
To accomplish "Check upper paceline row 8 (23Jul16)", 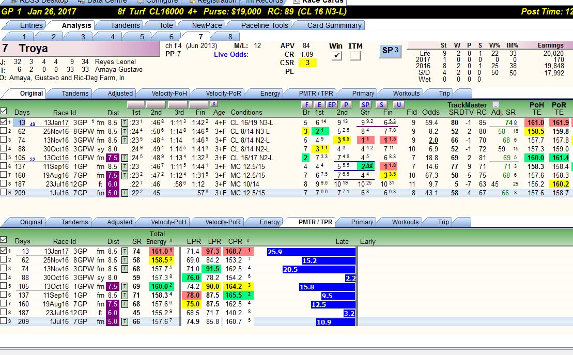I will pyautogui.click(x=3, y=183).
